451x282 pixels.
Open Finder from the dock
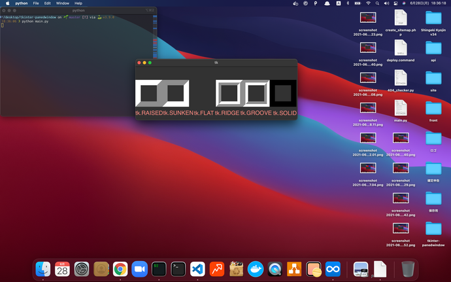click(43, 269)
